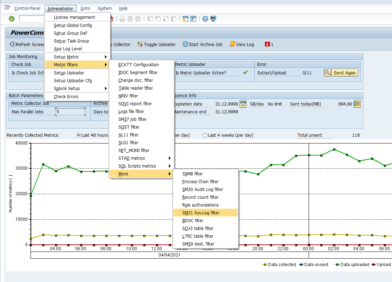This screenshot has height=282, width=392.
Task: Click the green Enter checkmark icon
Action: click(x=12, y=19)
